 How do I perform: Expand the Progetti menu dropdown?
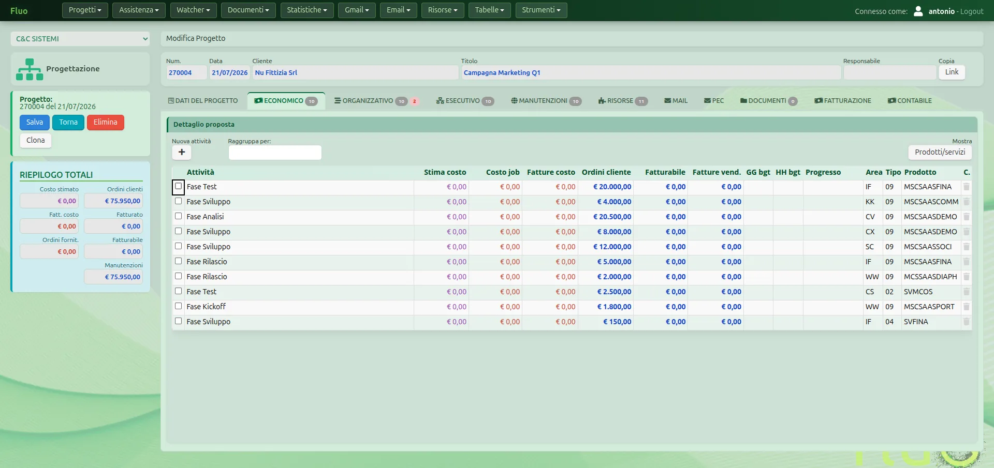[85, 10]
